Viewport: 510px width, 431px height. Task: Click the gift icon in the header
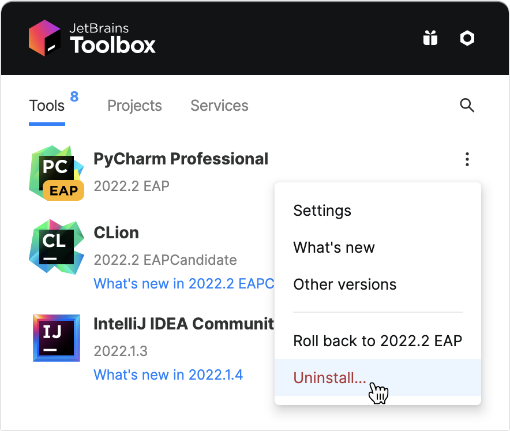tap(430, 38)
